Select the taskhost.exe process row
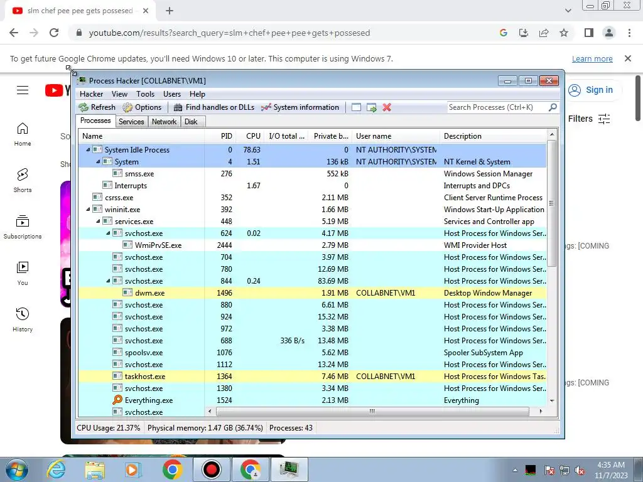The height and width of the screenshot is (482, 643). (312, 377)
